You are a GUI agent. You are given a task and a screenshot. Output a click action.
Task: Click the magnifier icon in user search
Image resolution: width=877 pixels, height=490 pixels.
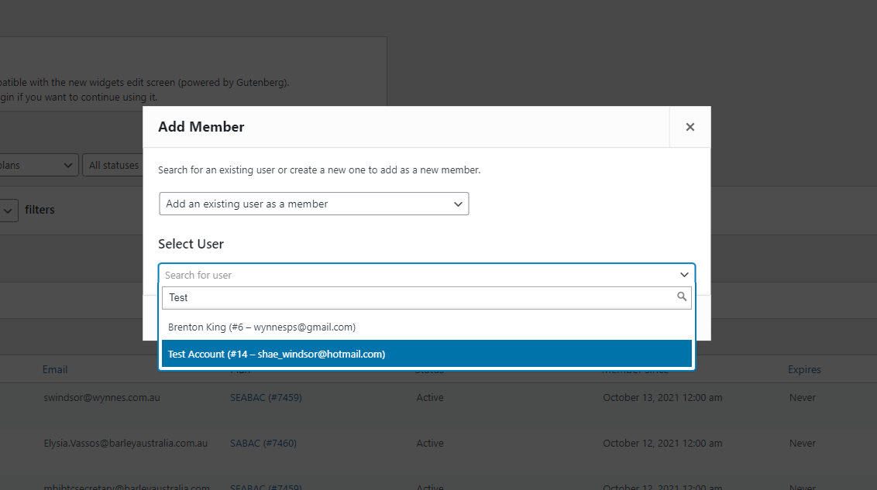681,296
